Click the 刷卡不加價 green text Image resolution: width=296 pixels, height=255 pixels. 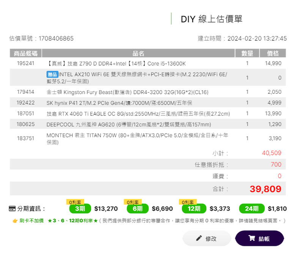click(31, 220)
